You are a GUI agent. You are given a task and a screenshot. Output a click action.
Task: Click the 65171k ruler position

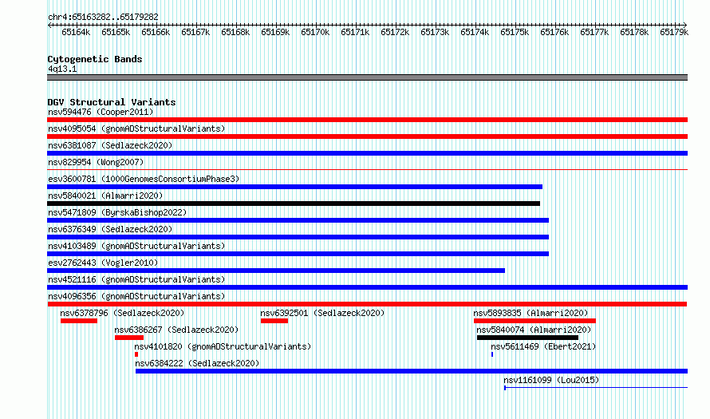355,32
